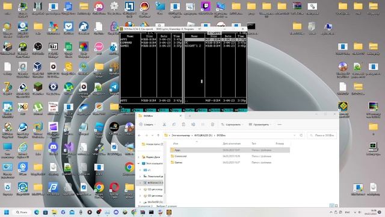Select the uTorrent desktop icon
Screen dimensions: 385x217
pyautogui.click(x=38, y=109)
